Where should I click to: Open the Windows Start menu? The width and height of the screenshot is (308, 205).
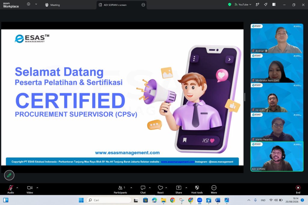click(81, 200)
